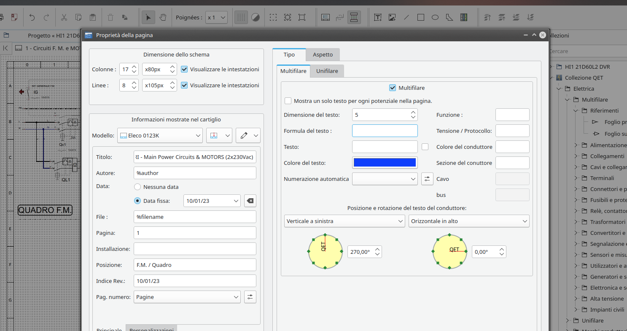Open the Numerazione automatica combo box
This screenshot has height=331, width=627.
point(385,179)
